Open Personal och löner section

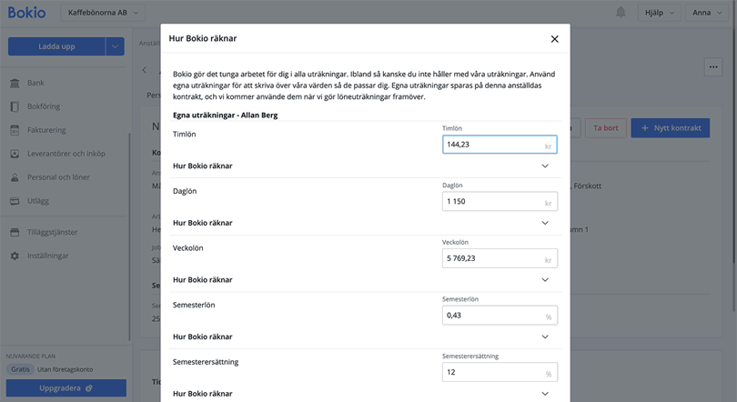pos(58,177)
